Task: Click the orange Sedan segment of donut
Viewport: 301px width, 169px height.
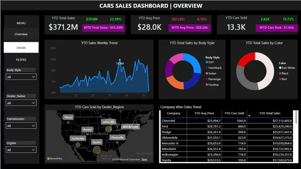Action: point(175,83)
